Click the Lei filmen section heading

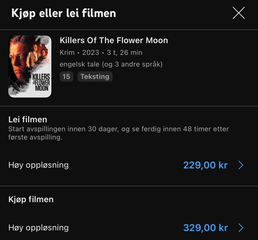(x=28, y=120)
